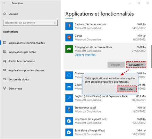Open Applications et fonctionnalités section
The height and width of the screenshot is (139, 152).
click(x=27, y=43)
